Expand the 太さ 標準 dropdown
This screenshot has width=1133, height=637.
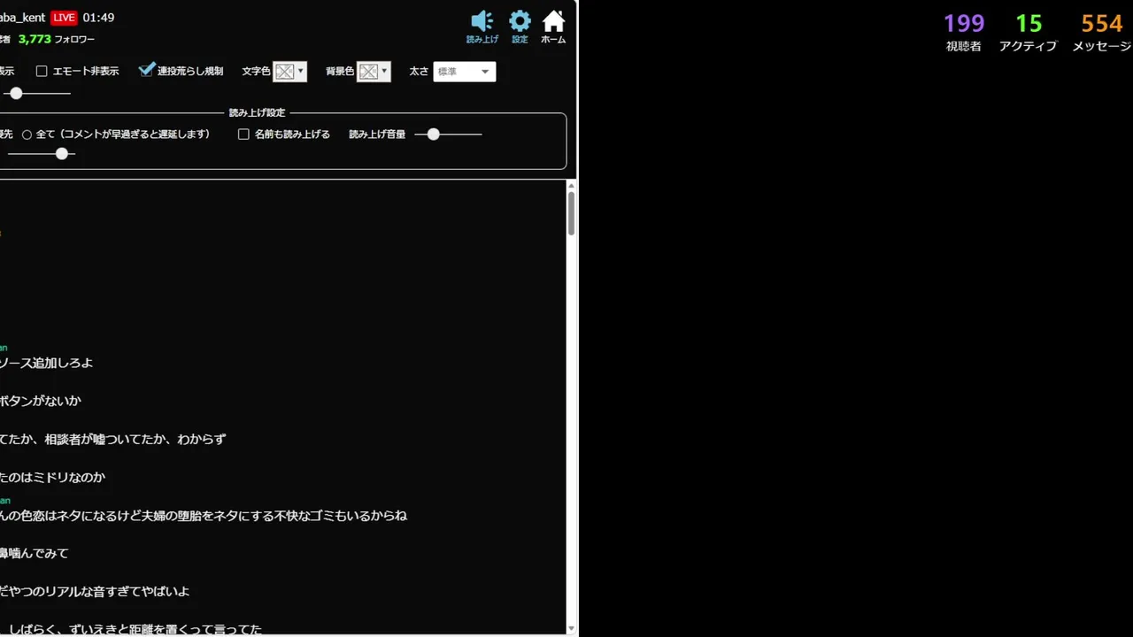point(465,72)
